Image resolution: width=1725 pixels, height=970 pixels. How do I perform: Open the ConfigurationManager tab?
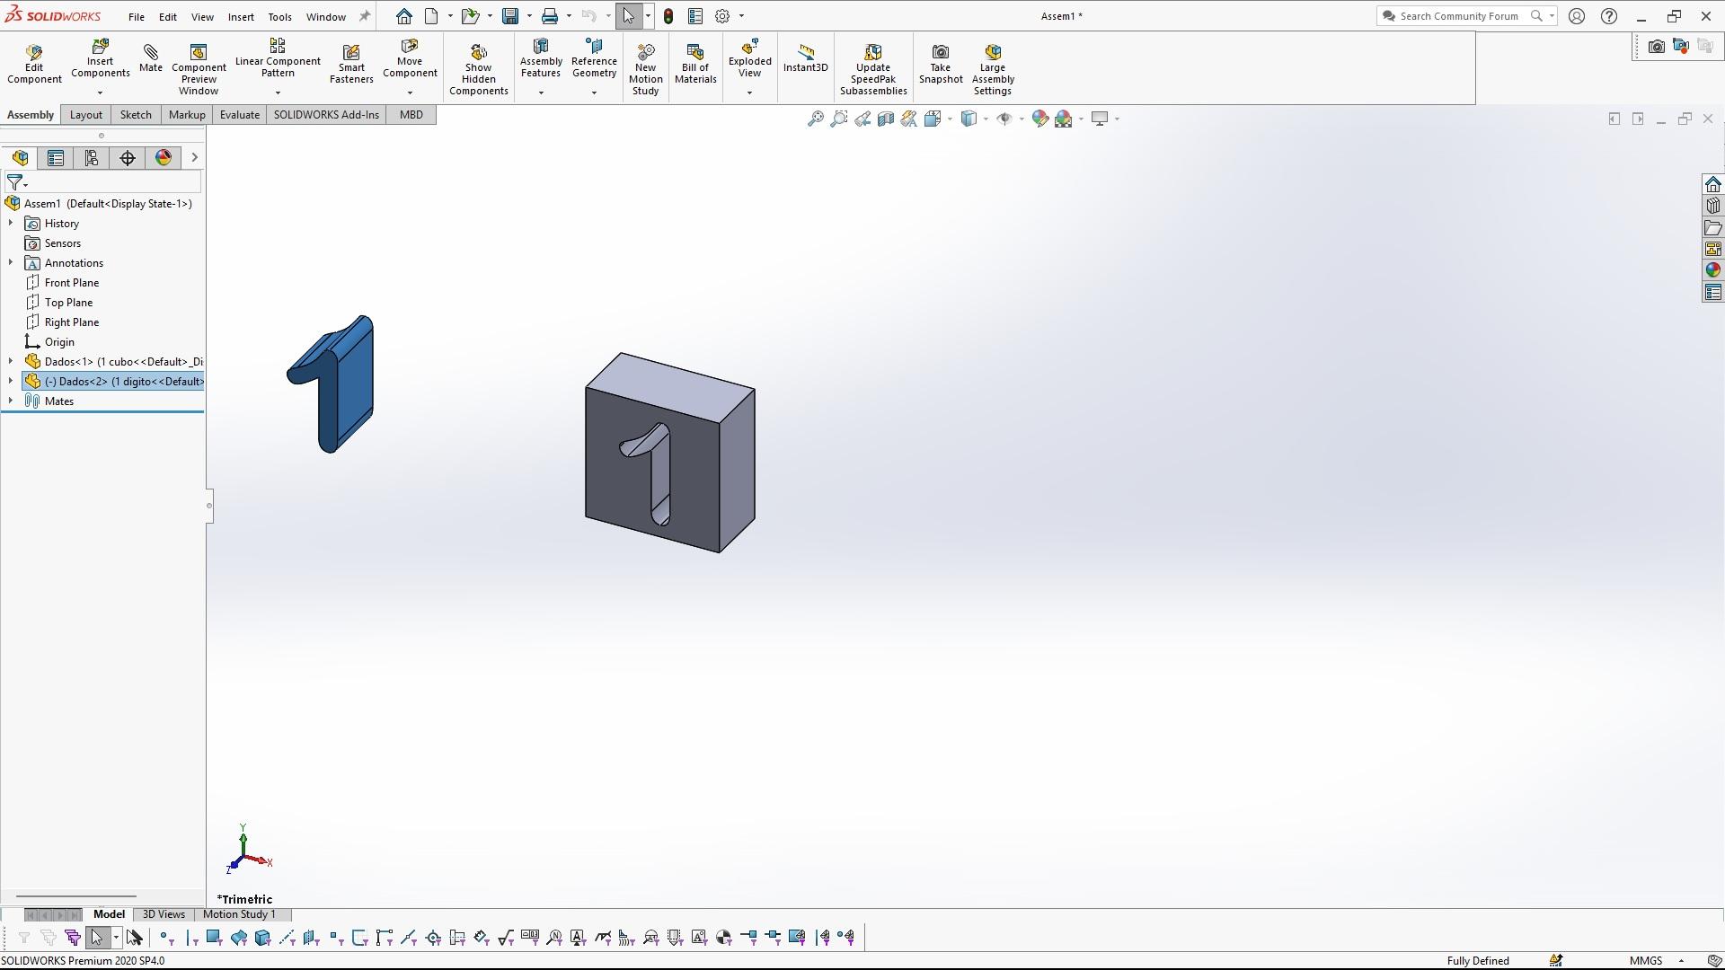tap(92, 158)
